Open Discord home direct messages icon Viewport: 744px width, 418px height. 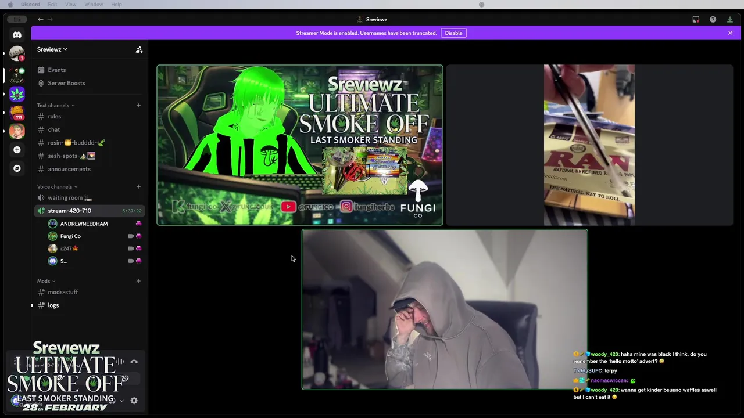point(17,35)
